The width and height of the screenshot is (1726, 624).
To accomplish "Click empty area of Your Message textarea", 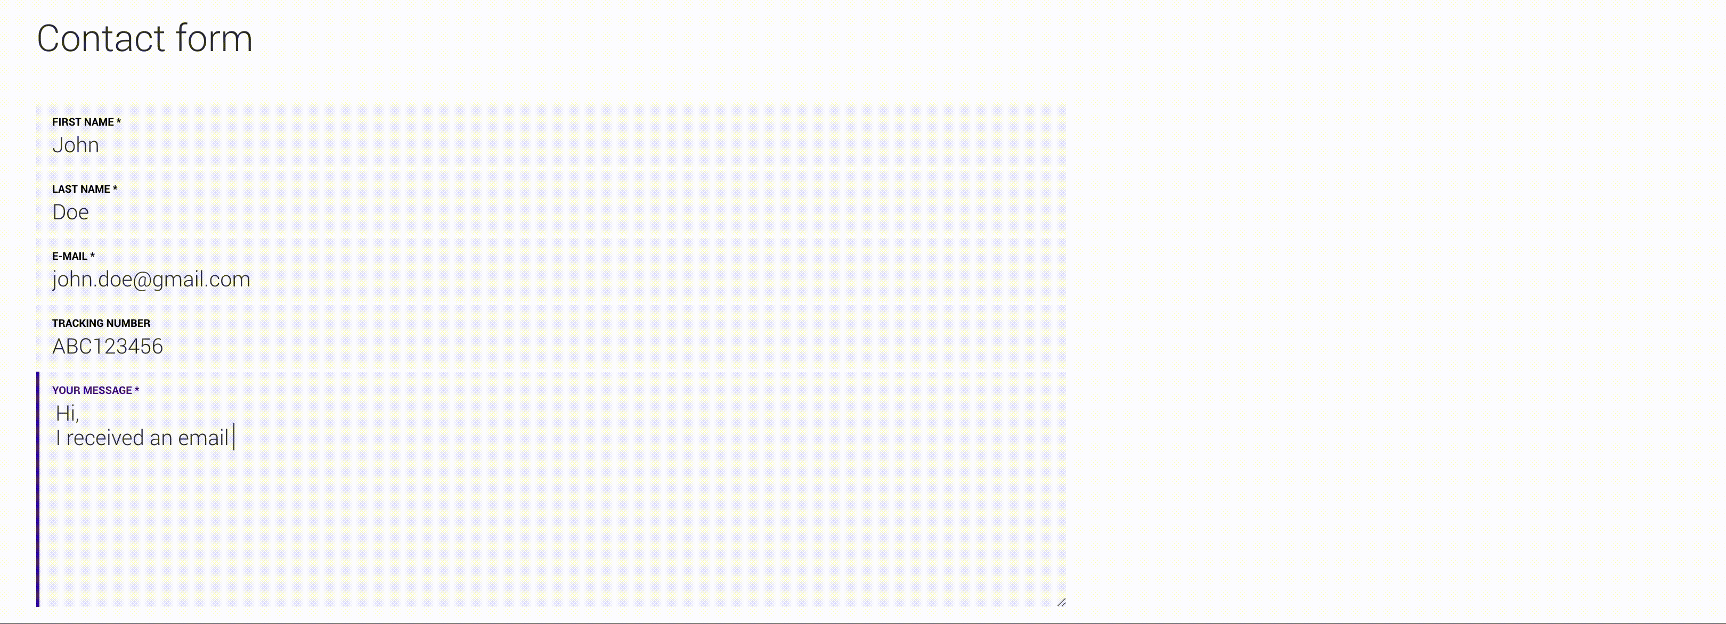I will [x=551, y=529].
